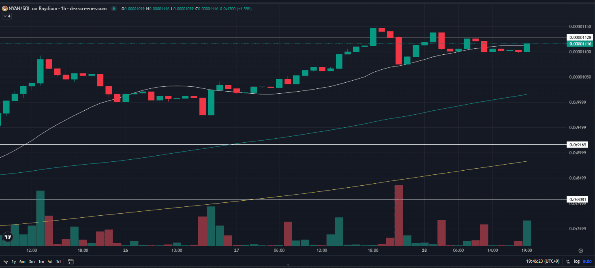Viewport: 595px width, 268px height.
Task: Open chart settings gear on price axis
Action: click(x=581, y=251)
